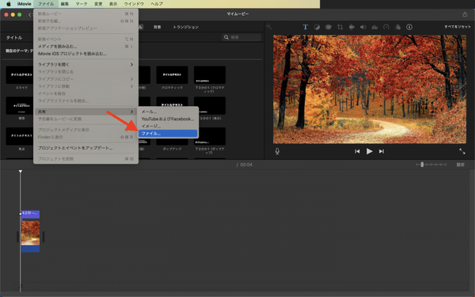Click the マイムービー project title
Image resolution: width=475 pixels, height=297 pixels.
[237, 14]
